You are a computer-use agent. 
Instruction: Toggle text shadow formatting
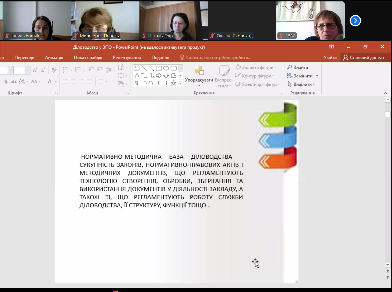coord(6,82)
